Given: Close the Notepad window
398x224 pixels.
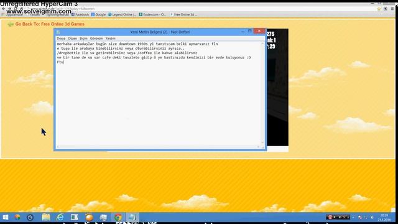Looking at the screenshot, I should tap(259, 31).
